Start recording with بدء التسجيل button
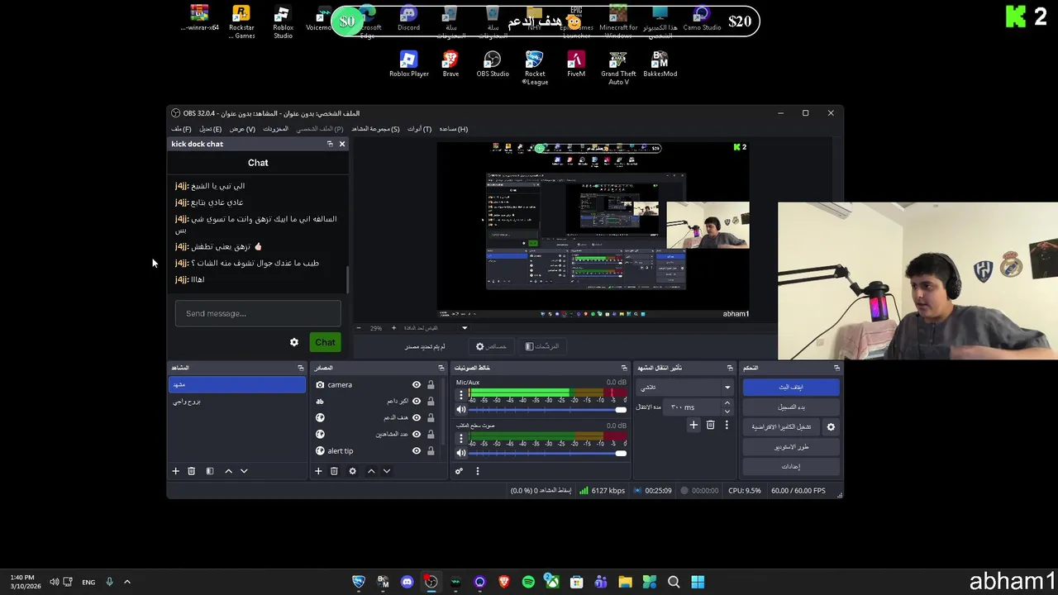 (x=791, y=407)
